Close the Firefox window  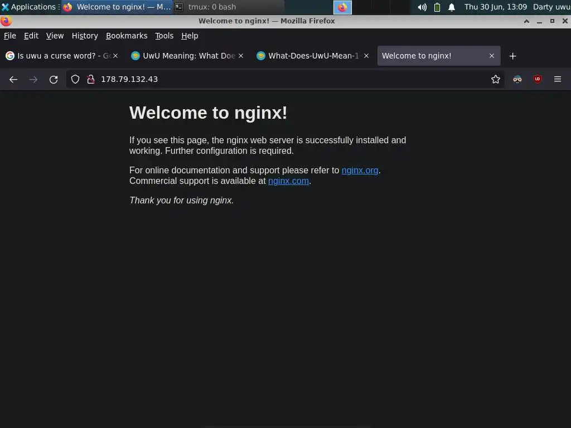pos(565,21)
